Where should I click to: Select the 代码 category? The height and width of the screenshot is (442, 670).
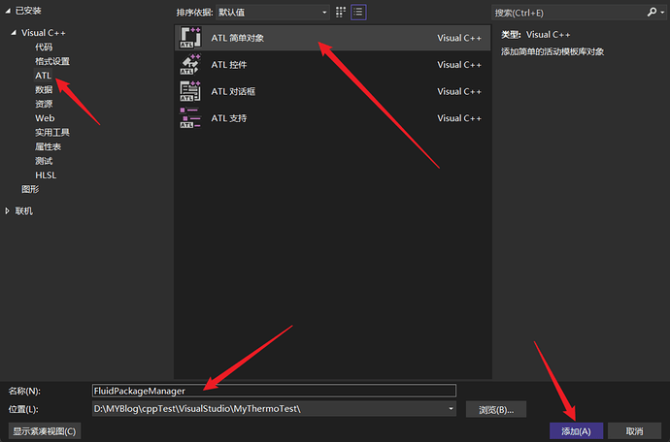(x=44, y=47)
